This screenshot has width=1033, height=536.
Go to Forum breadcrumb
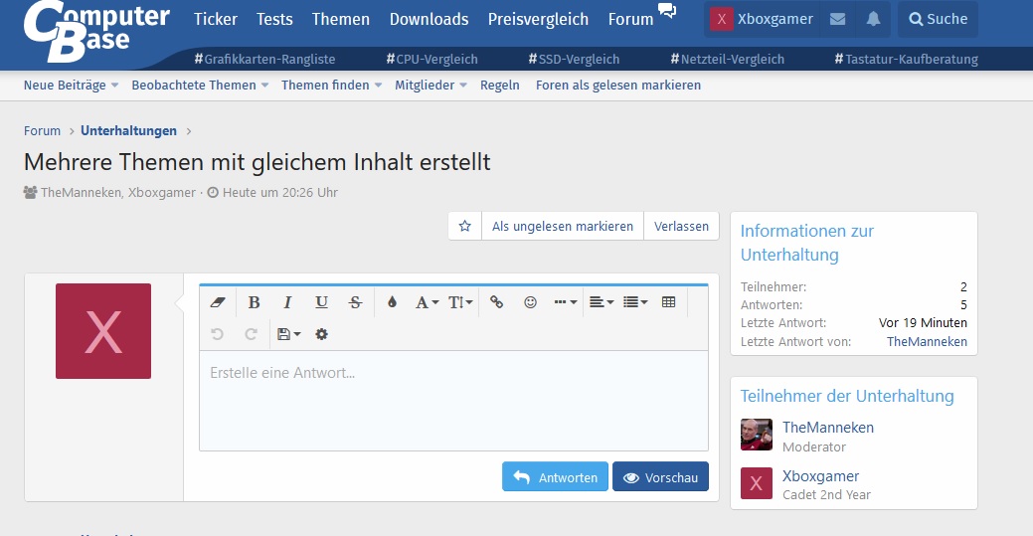42,130
